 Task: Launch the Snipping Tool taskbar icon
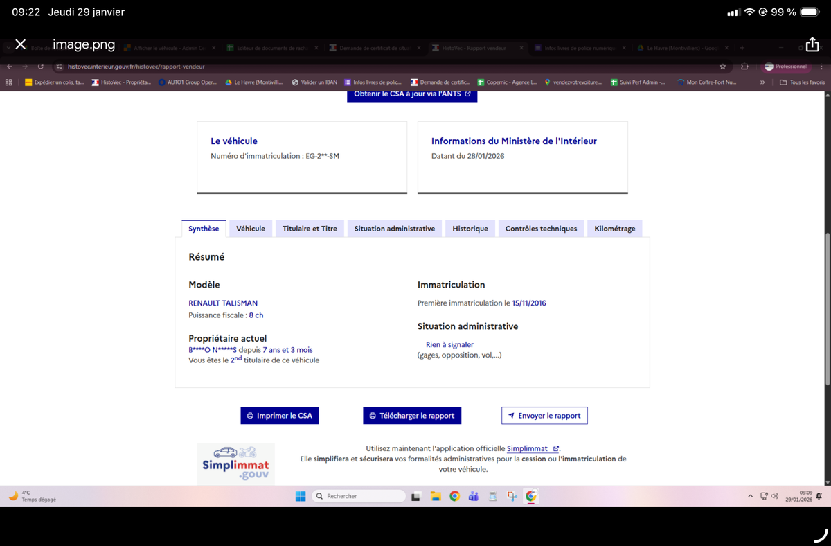point(512,496)
